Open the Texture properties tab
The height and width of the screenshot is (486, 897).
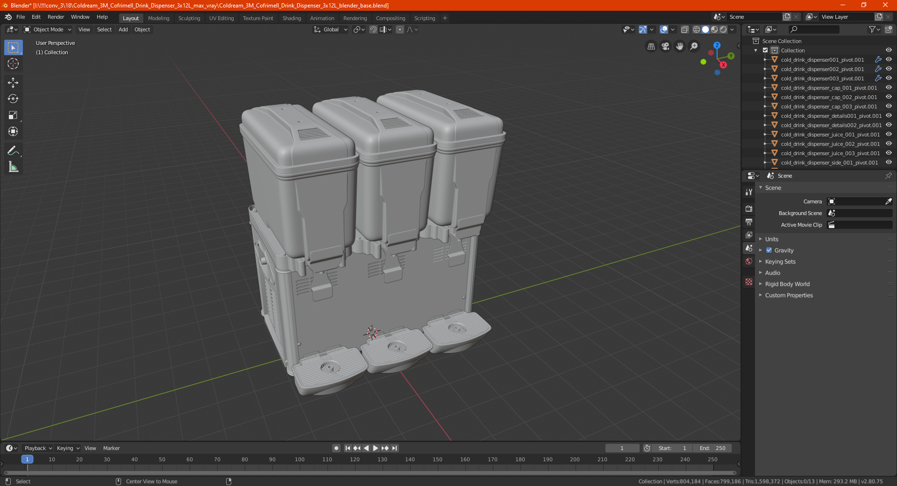click(x=749, y=282)
